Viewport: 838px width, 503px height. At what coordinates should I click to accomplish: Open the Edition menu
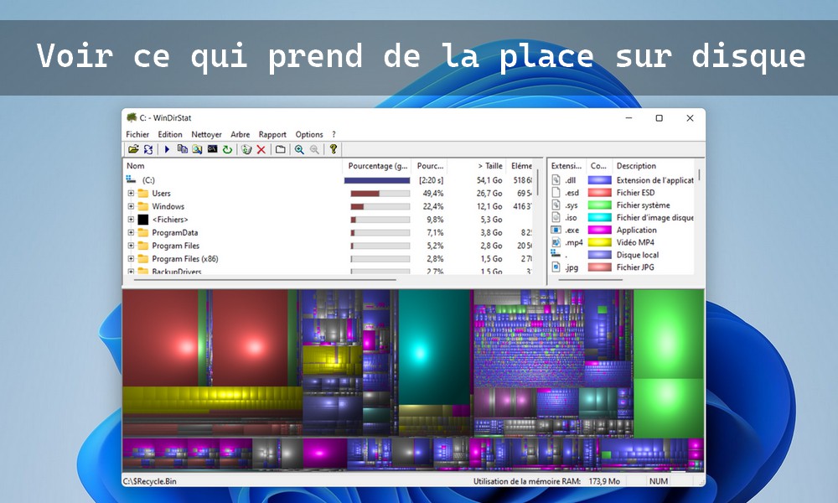[170, 134]
